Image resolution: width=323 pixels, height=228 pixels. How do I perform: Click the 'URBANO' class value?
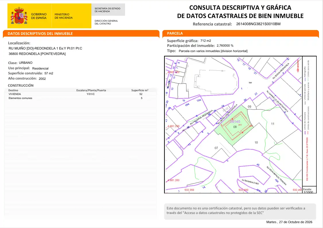coord(26,63)
